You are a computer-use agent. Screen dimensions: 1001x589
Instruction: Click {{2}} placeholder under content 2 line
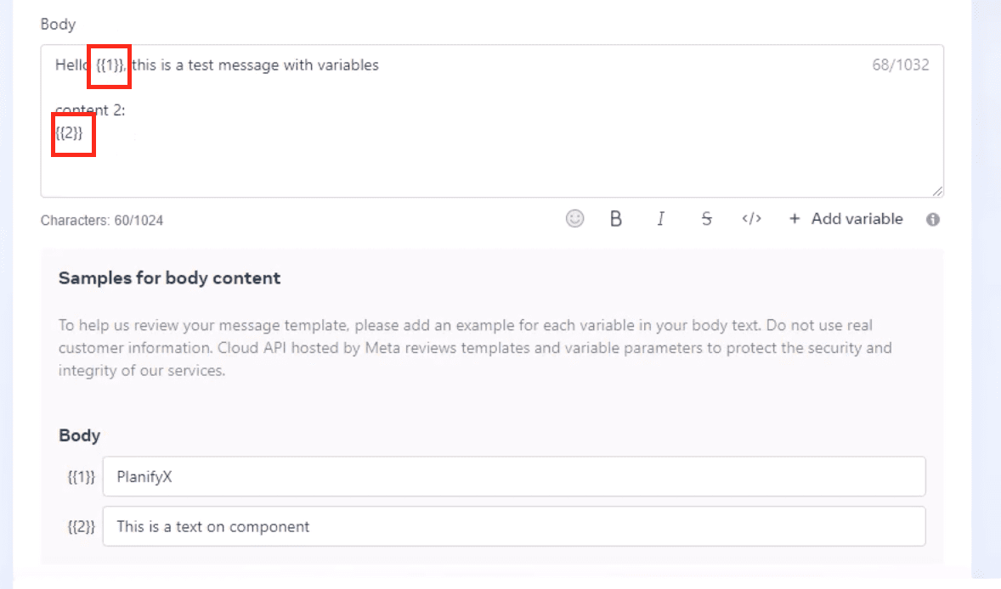click(x=70, y=132)
